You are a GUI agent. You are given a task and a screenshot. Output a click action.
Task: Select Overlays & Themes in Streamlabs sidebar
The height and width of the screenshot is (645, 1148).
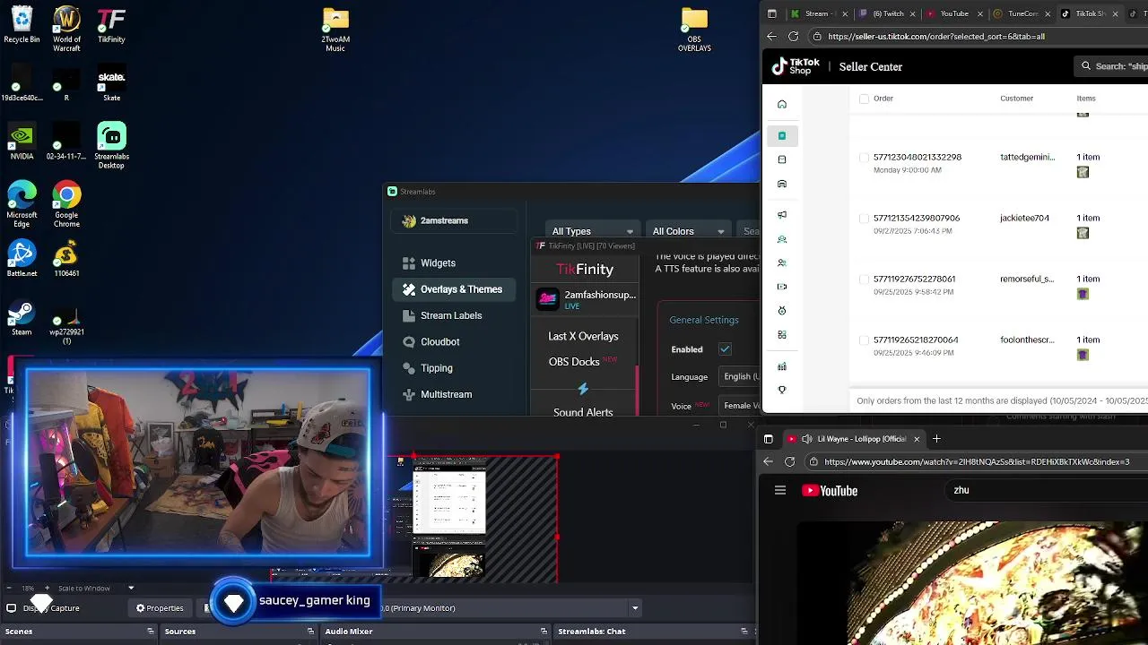coord(454,289)
